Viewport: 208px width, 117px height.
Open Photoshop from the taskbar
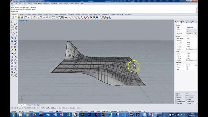pos(89,115)
